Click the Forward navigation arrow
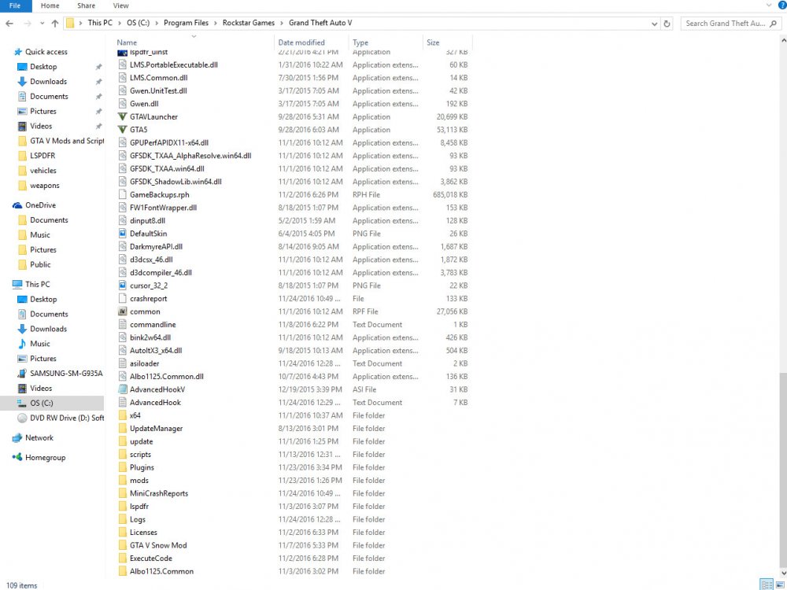The height and width of the screenshot is (590, 787). [28, 23]
